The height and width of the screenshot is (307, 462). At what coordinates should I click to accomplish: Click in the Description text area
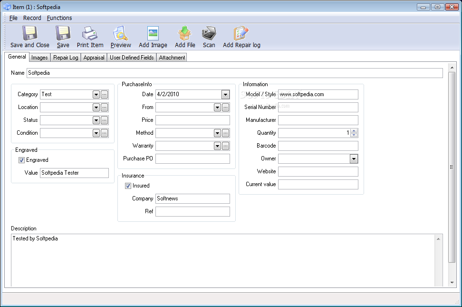pos(223,260)
